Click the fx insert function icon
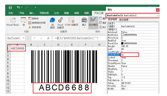 click(x=48, y=38)
